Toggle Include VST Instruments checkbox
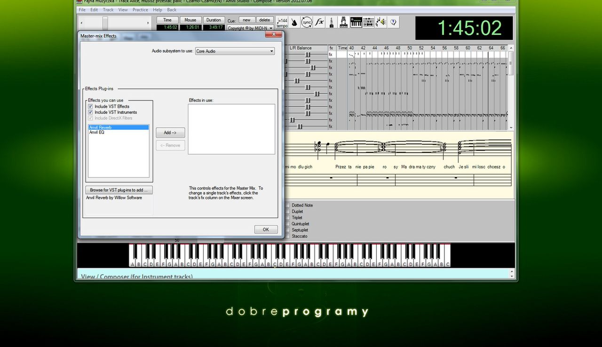 coord(90,112)
